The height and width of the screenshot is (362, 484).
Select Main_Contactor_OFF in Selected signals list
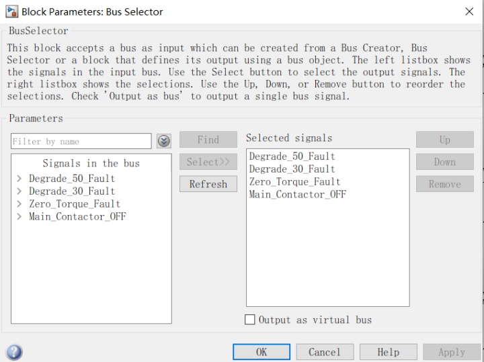(x=297, y=195)
